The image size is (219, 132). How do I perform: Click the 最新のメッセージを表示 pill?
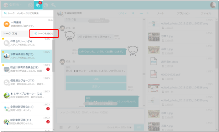(100, 104)
